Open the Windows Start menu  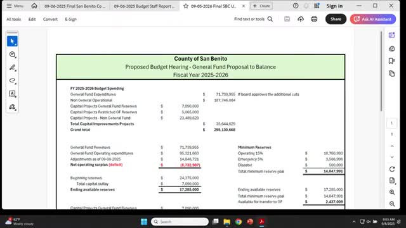pyautogui.click(x=144, y=222)
